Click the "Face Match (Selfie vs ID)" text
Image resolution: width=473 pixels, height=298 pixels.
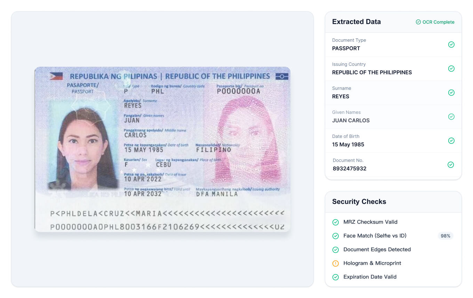coord(375,235)
